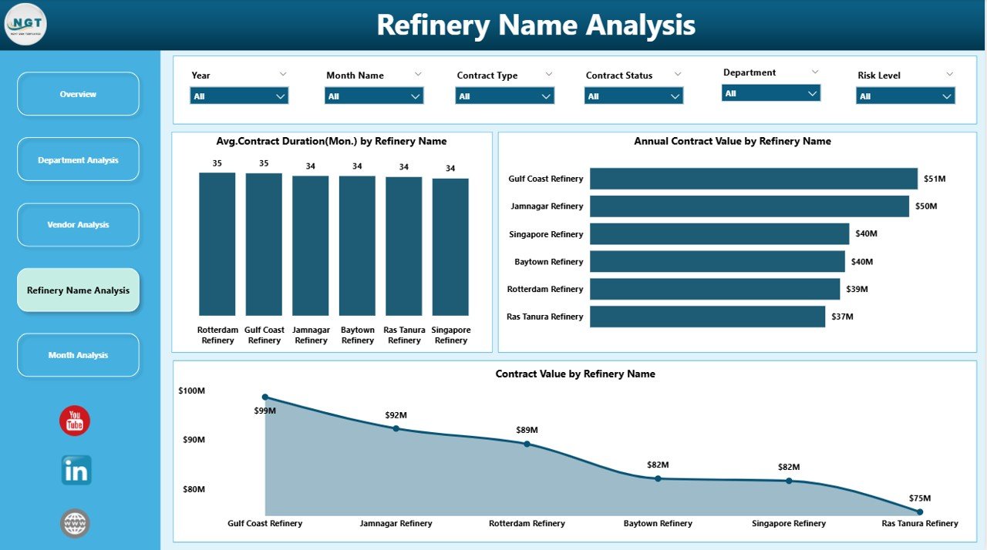This screenshot has width=987, height=550.
Task: Select the Jamnagar Refinery $92M data point
Action: click(x=396, y=429)
